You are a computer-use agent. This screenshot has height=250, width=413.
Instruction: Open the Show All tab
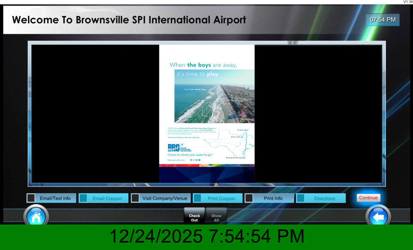(x=216, y=218)
